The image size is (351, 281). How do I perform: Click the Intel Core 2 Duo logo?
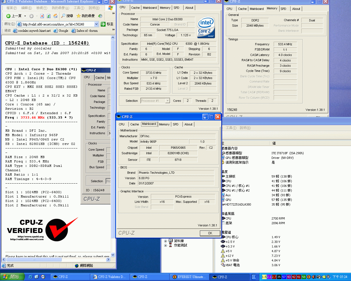click(206, 28)
